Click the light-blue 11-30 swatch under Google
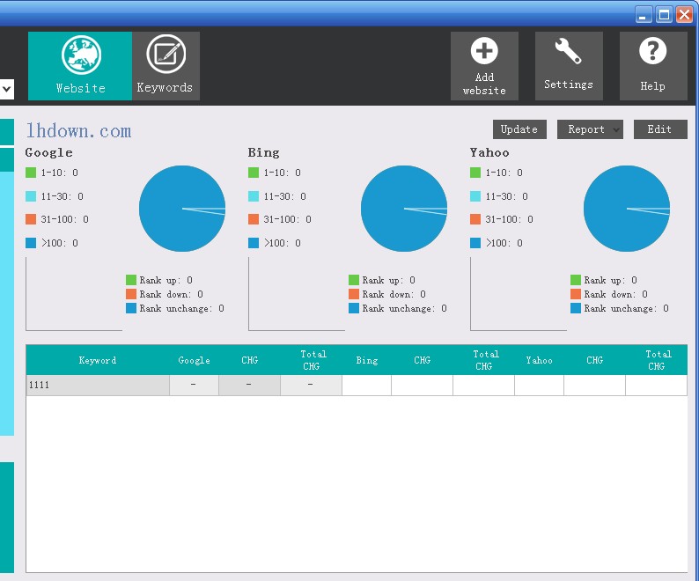Image resolution: width=699 pixels, height=581 pixels. click(x=31, y=196)
